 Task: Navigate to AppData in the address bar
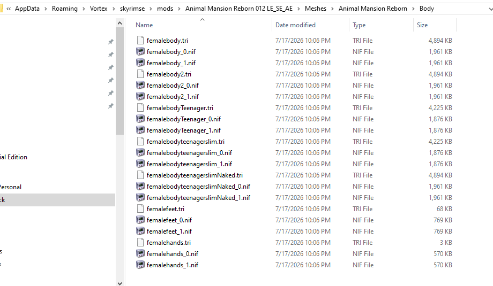pos(27,9)
